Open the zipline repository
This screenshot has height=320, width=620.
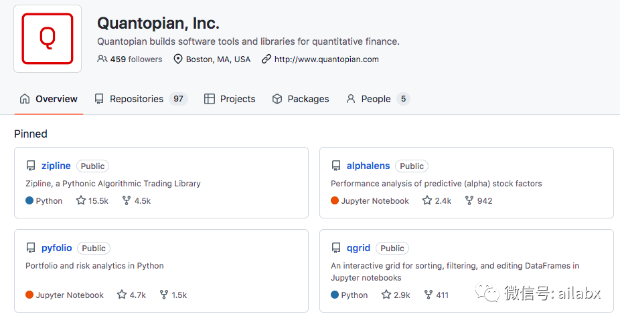point(56,166)
